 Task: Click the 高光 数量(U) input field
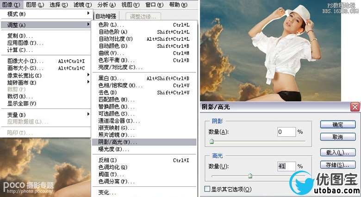point(286,166)
